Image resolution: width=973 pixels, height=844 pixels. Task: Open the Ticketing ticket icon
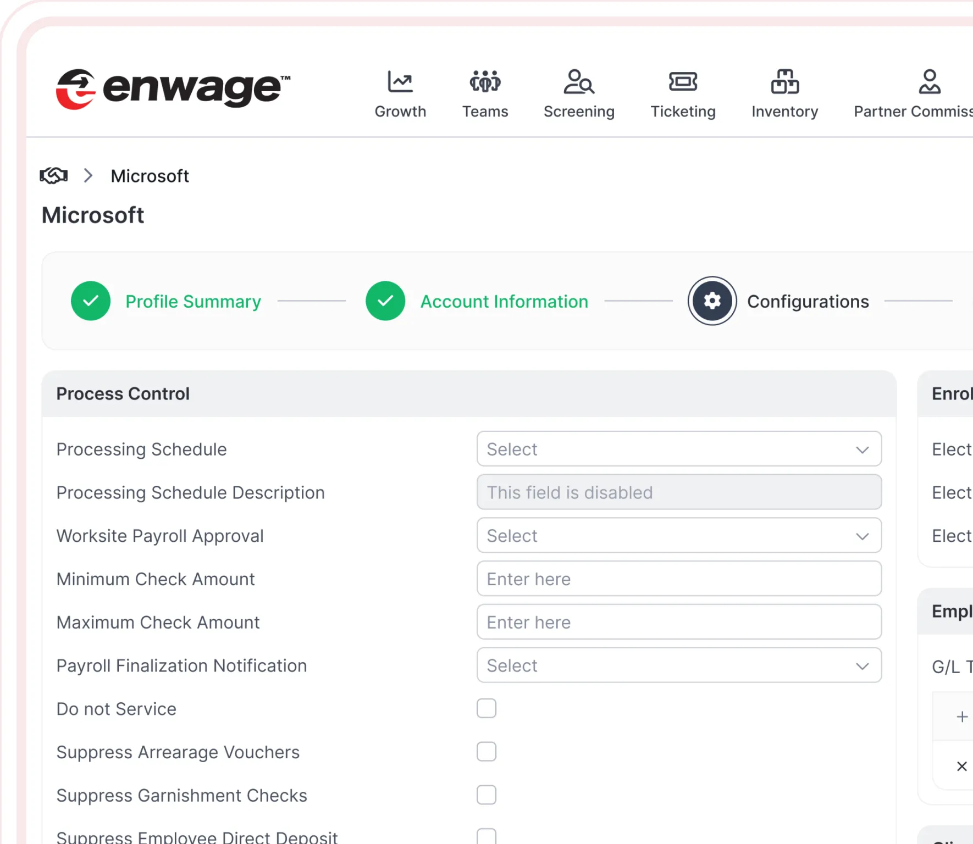[x=683, y=82]
